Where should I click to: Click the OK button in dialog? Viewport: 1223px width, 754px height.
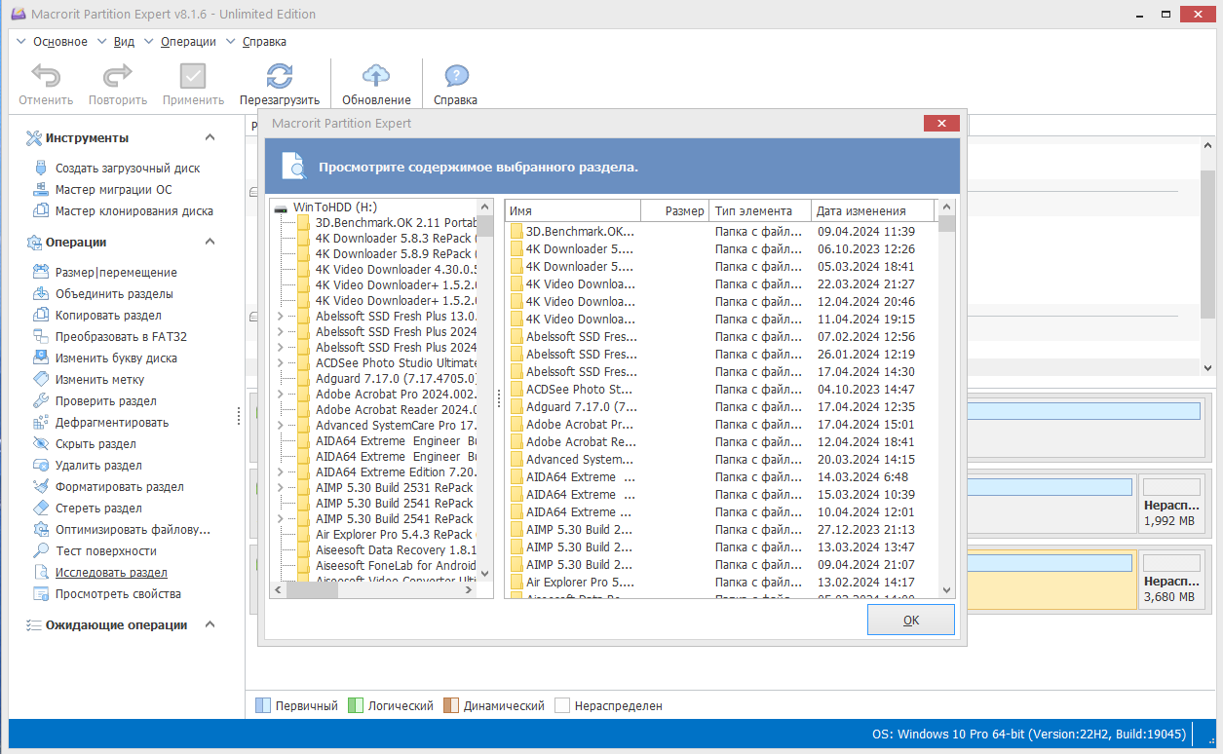[x=910, y=620]
